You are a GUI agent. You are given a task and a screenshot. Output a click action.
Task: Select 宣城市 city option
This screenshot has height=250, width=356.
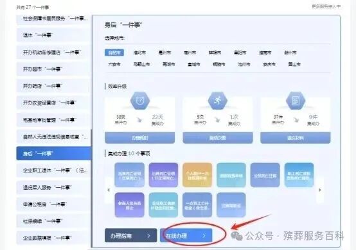coord(194,64)
